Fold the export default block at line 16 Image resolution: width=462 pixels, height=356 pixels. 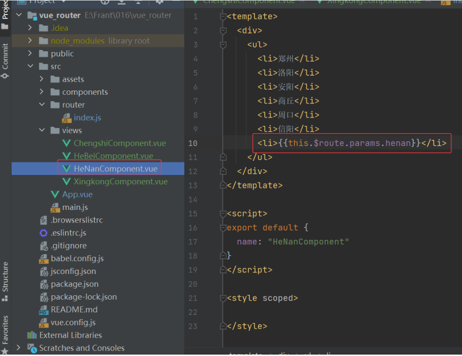click(x=223, y=228)
